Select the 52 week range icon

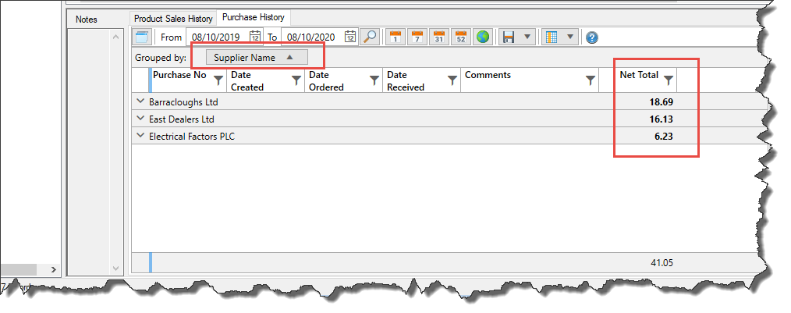click(x=461, y=37)
